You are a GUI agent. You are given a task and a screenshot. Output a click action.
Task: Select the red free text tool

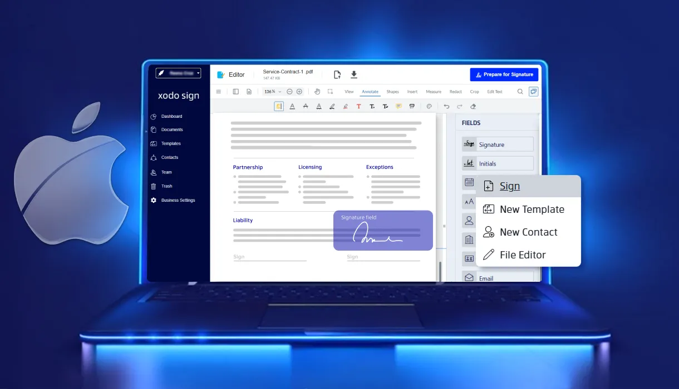(358, 106)
